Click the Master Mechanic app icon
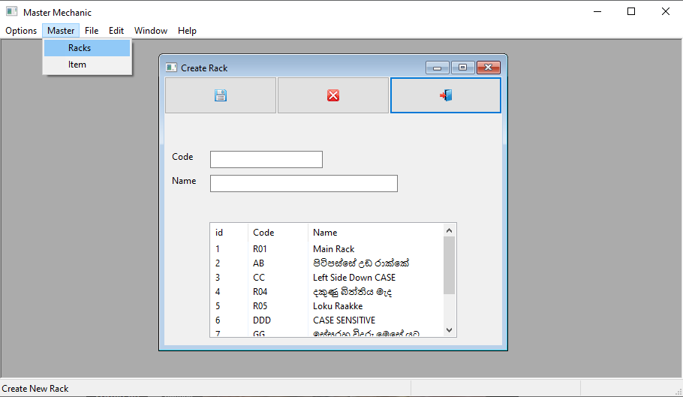 point(12,12)
